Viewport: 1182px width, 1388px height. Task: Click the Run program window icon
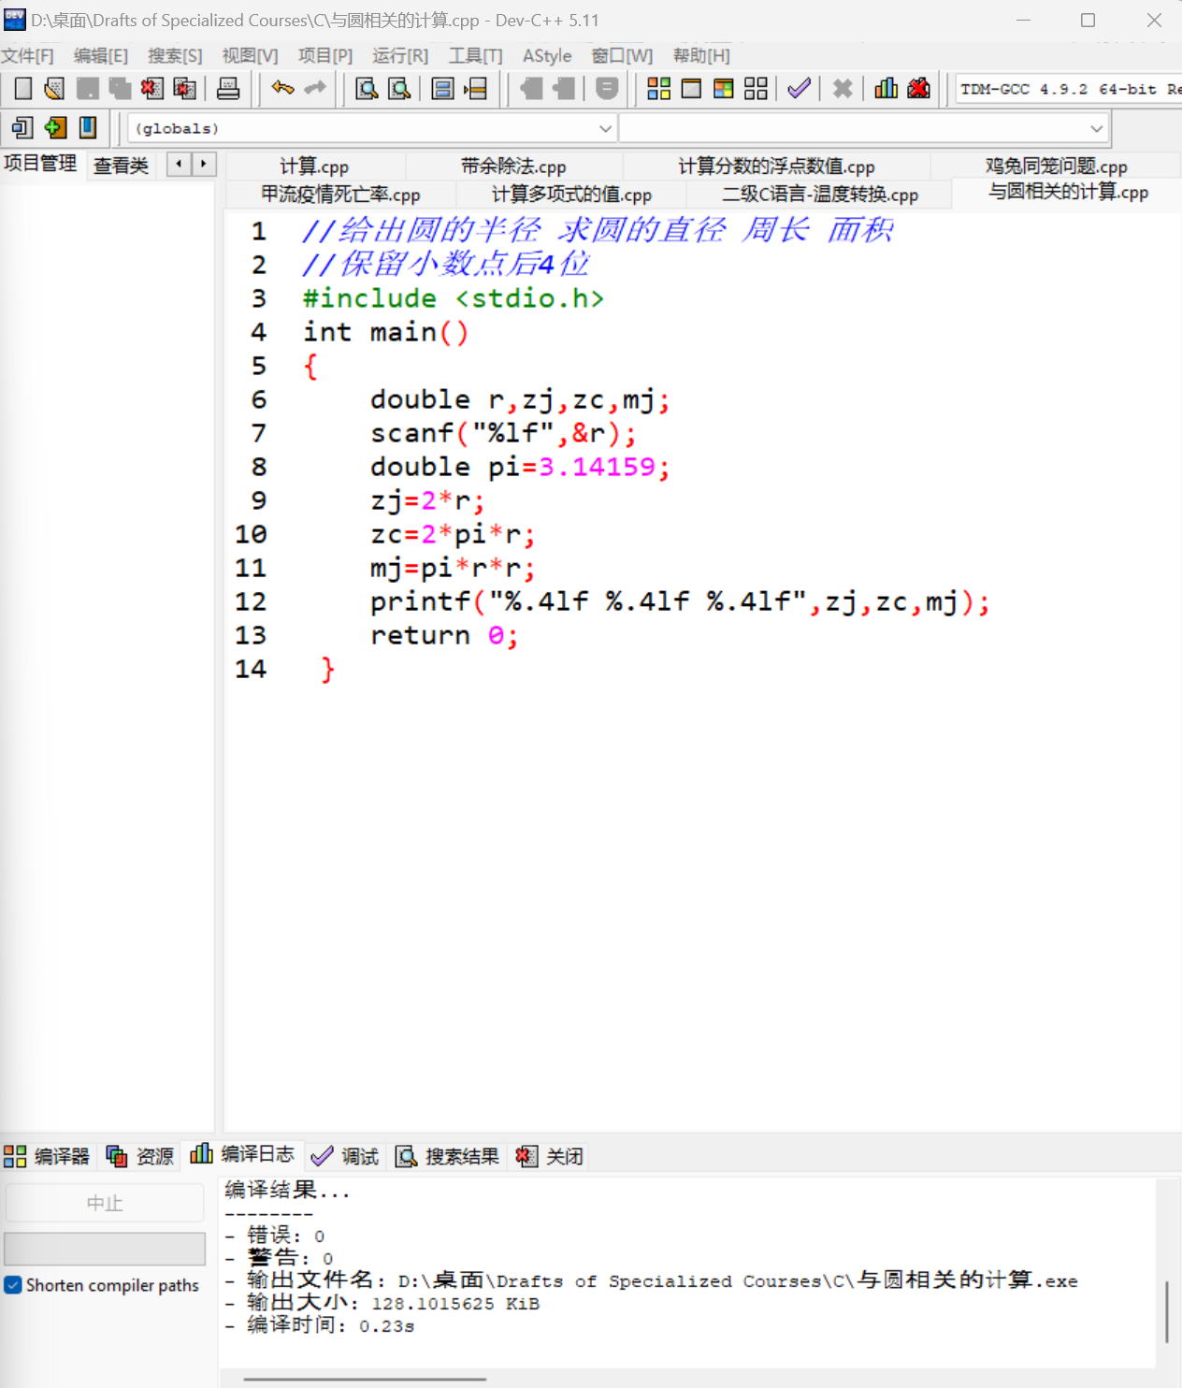[x=691, y=89]
